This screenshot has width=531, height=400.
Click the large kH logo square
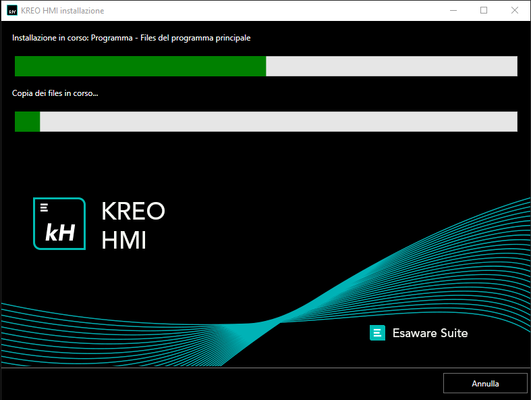[x=59, y=224]
